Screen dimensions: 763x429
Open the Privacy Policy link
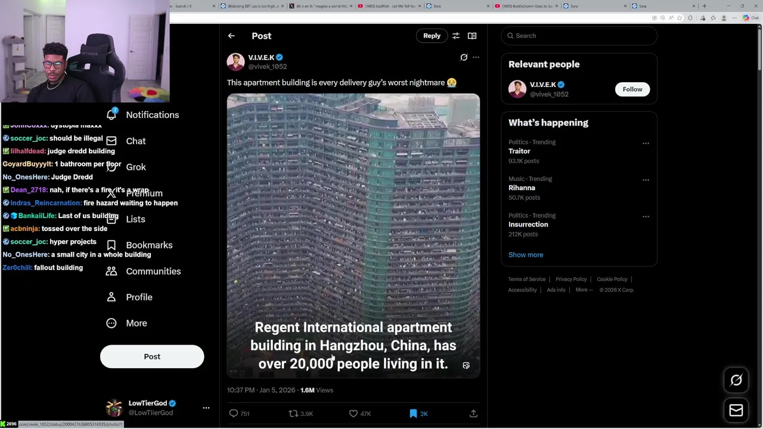point(571,279)
